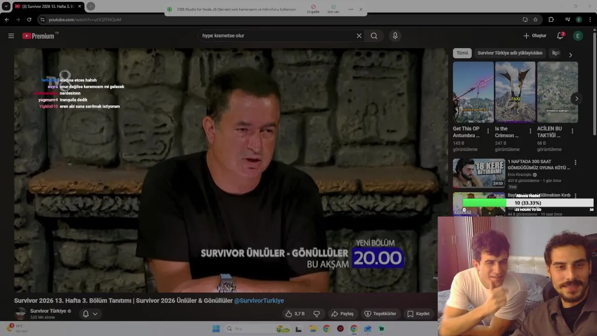Allow camera access with İzin ver
Viewport: 597px width, 336px height.
[333, 9]
